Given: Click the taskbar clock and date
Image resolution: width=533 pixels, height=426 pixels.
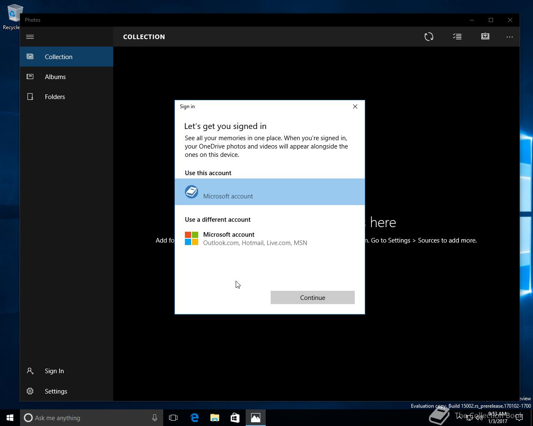Looking at the screenshot, I should point(498,418).
